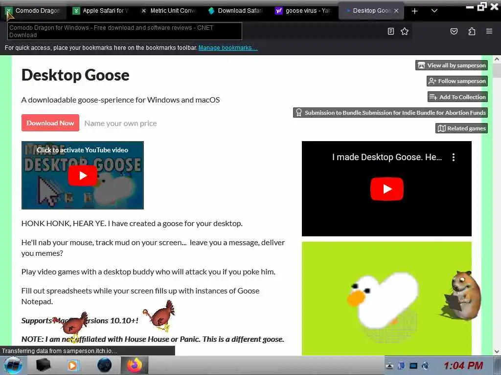Expand the list all tabs chevron
Image resolution: width=501 pixels, height=375 pixels.
[434, 11]
